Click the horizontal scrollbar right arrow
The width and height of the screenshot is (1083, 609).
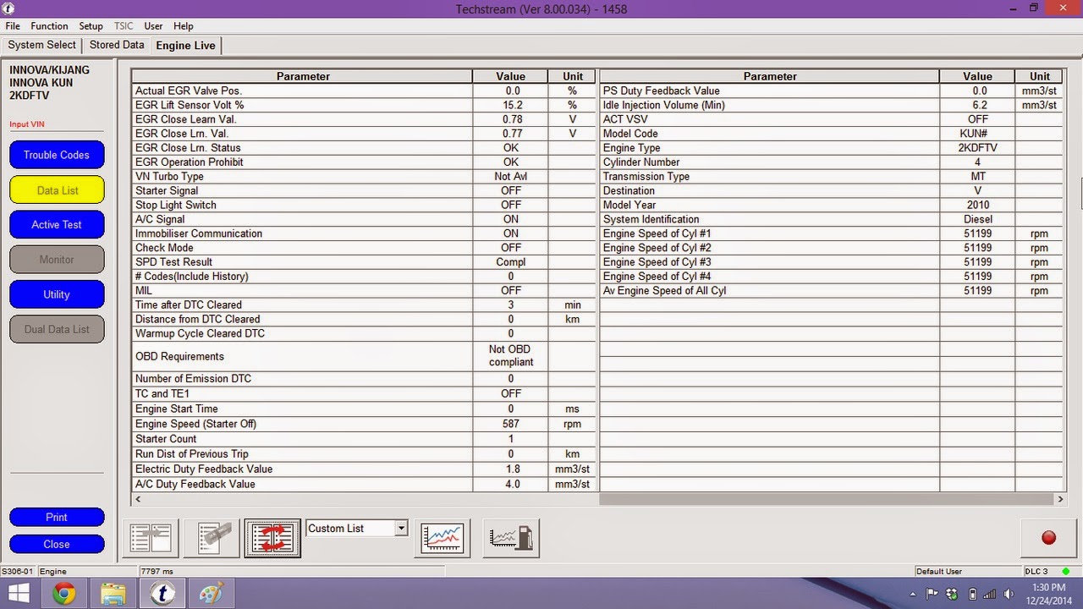click(x=1060, y=499)
